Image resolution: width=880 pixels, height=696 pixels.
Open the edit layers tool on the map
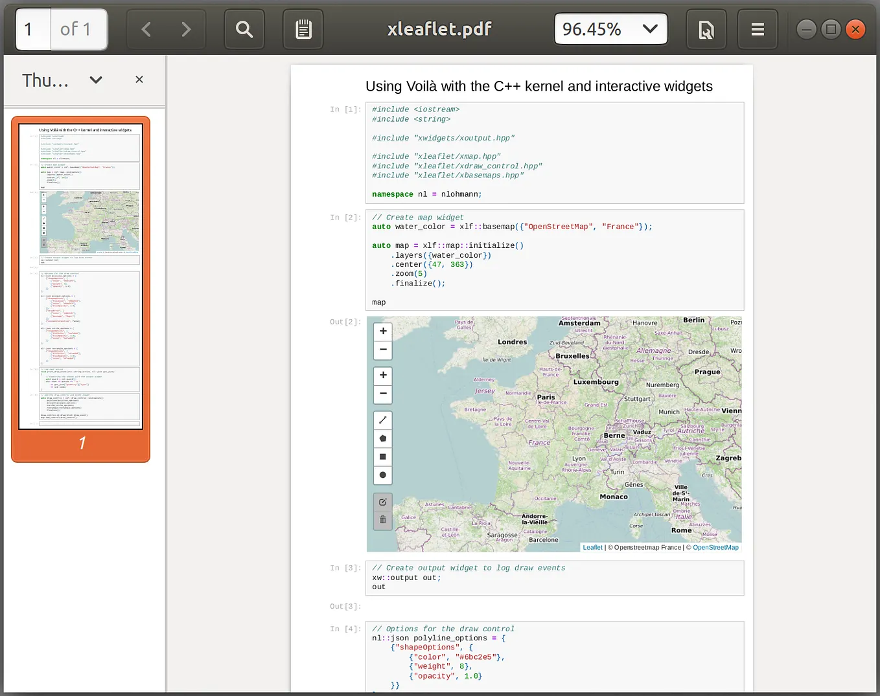coord(382,501)
